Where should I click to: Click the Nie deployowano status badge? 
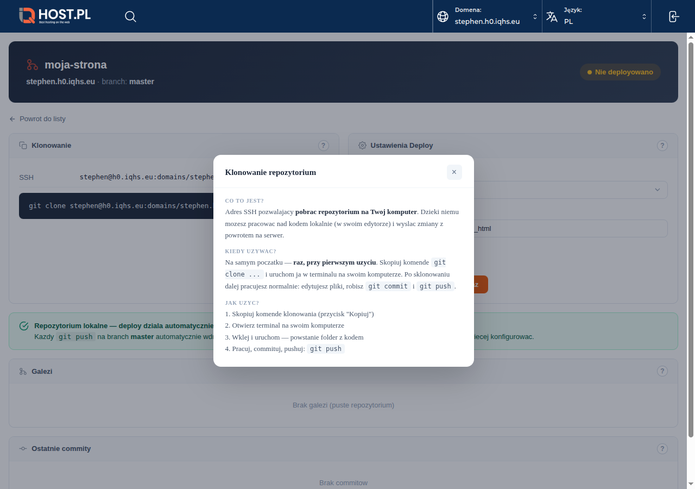[620, 72]
